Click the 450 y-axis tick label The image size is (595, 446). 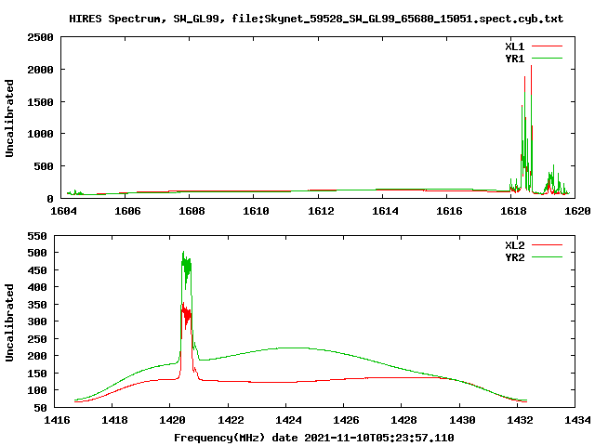tap(37, 270)
